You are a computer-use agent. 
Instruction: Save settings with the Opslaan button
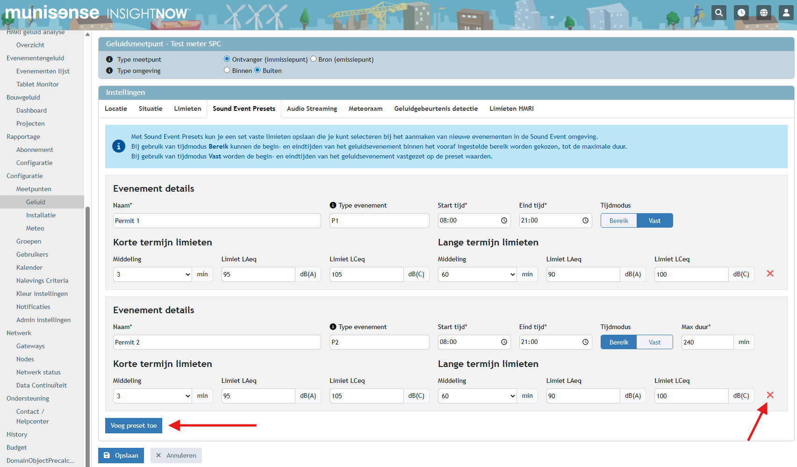point(121,455)
